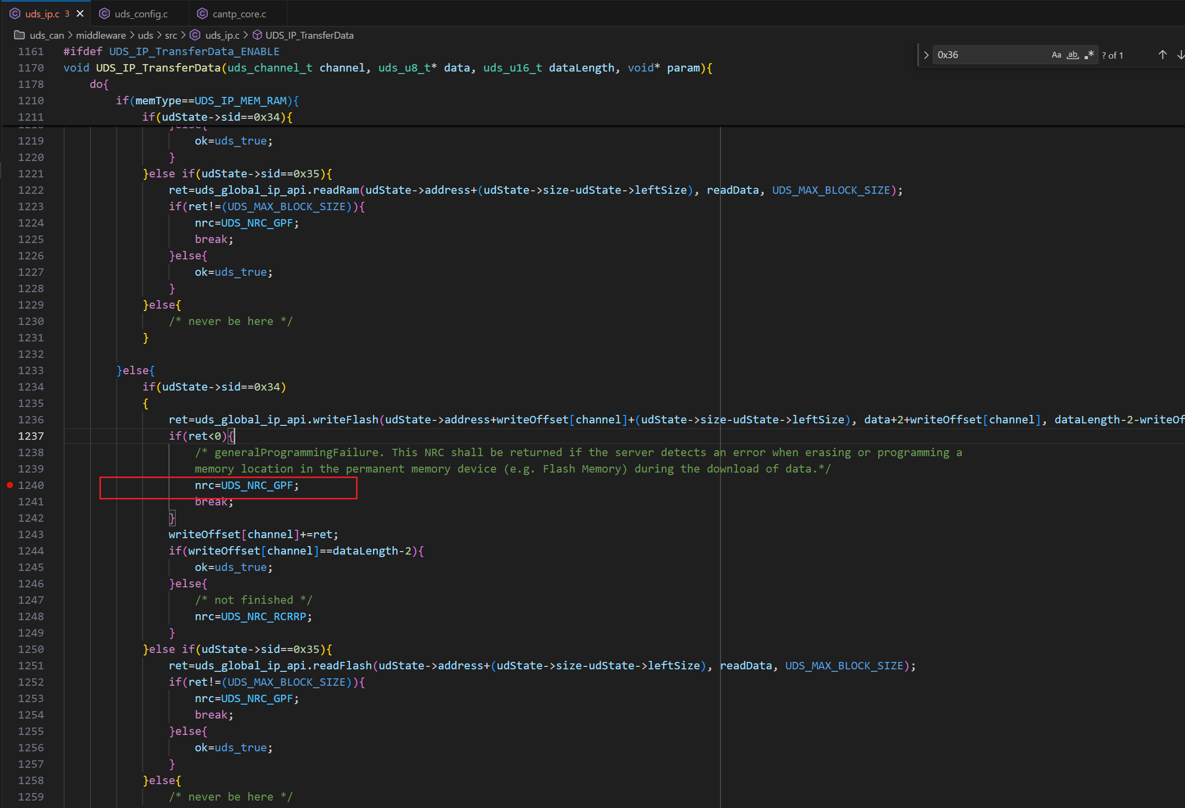Toggle Match Whole Word (ab) in find

click(1073, 55)
